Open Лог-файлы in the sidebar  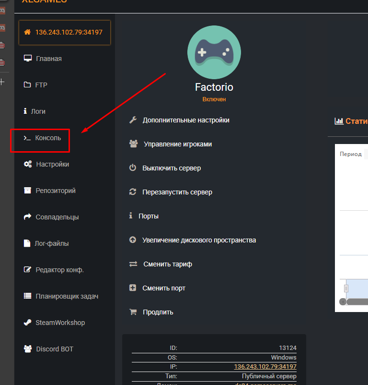point(52,243)
